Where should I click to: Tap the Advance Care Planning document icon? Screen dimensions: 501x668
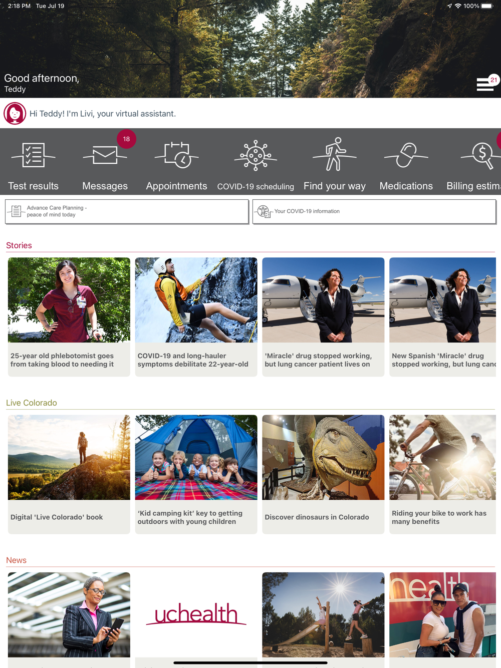[x=16, y=211]
